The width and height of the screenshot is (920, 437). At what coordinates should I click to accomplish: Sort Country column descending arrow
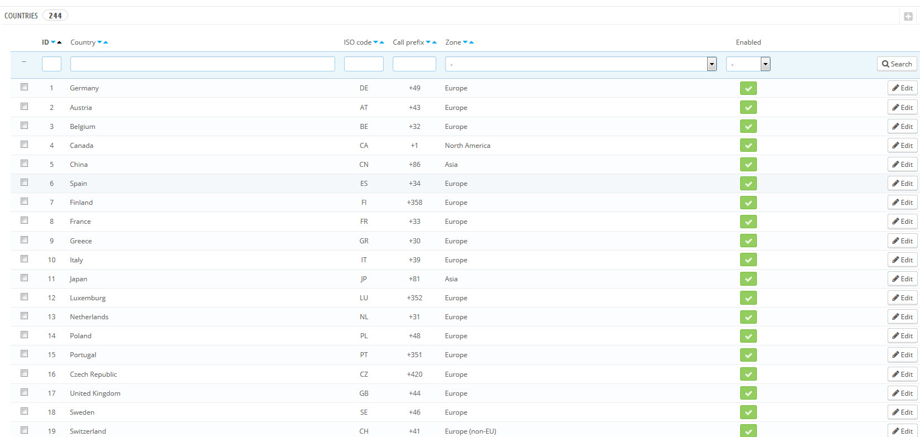tap(99, 42)
